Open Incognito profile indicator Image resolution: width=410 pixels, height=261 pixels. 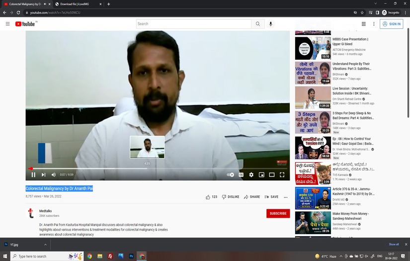(x=391, y=12)
